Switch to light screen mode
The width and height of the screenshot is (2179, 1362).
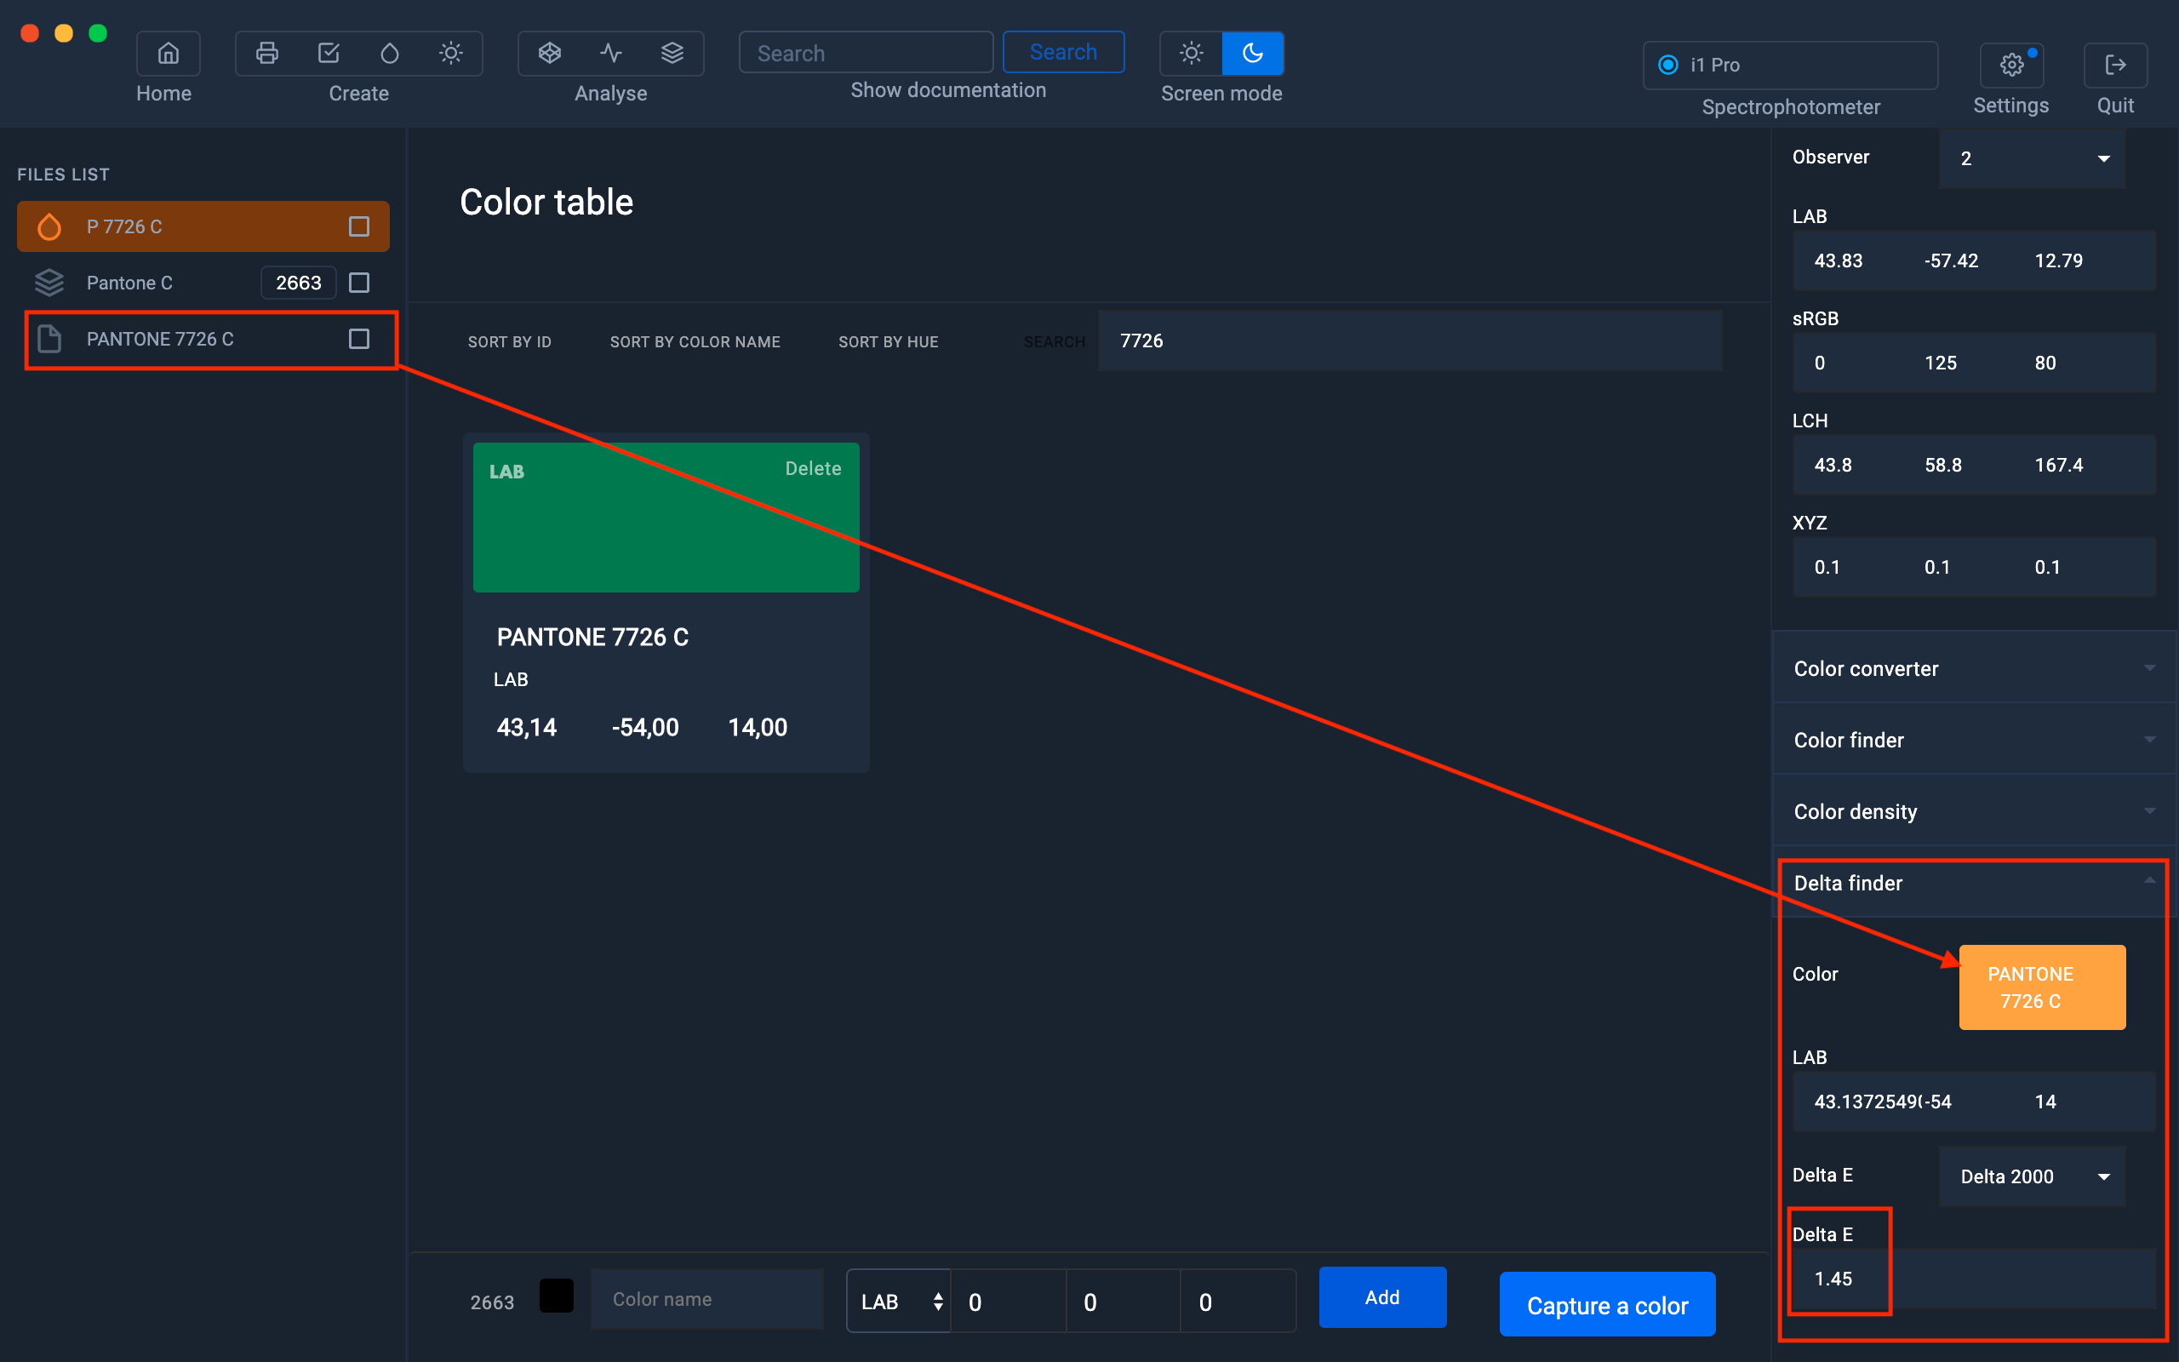pyautogui.click(x=1192, y=53)
